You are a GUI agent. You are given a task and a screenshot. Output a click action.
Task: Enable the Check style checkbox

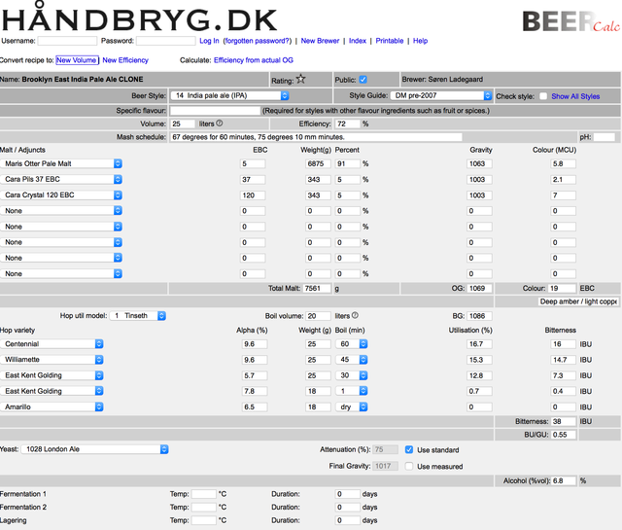point(543,96)
